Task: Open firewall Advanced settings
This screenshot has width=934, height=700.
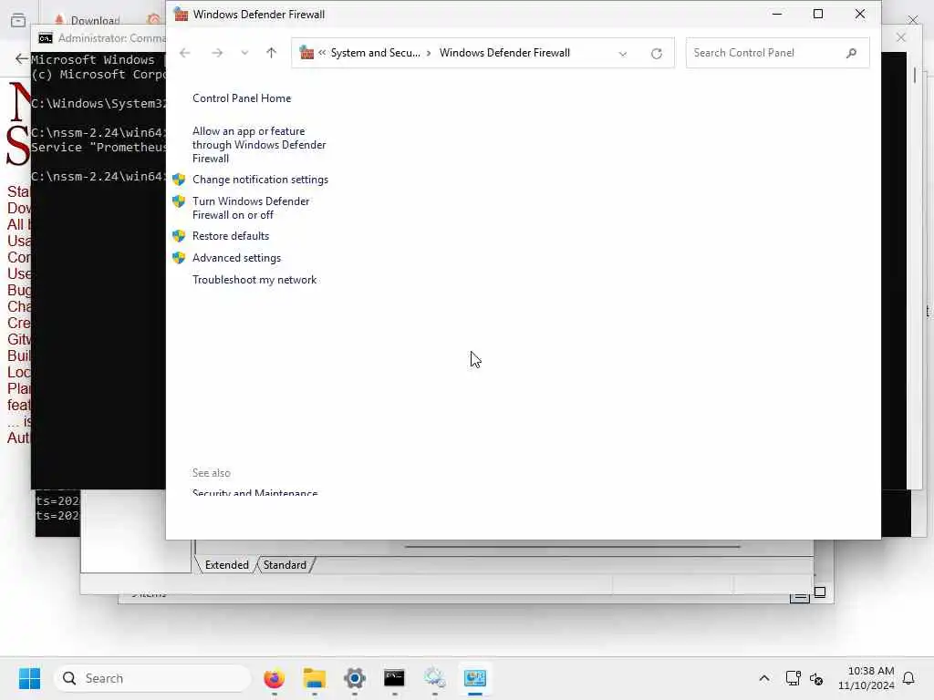Action: coord(236,258)
